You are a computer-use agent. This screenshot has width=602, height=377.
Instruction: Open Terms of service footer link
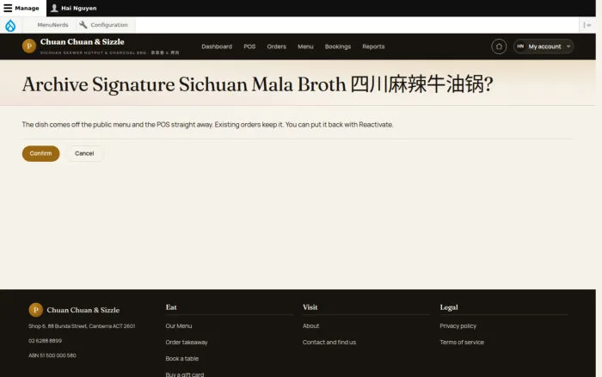click(x=462, y=342)
